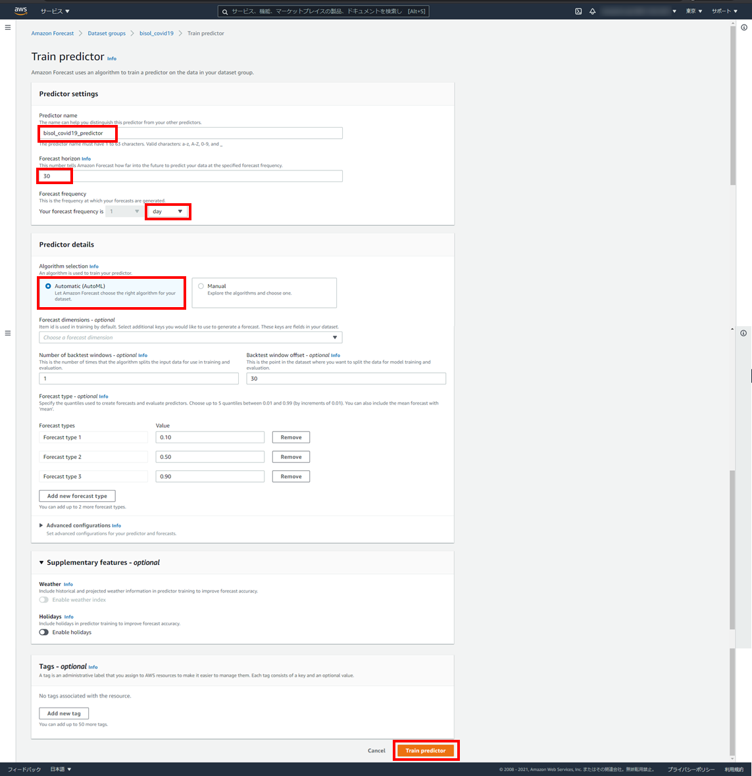Click the page vertical scrollbar
This screenshot has width=752, height=776.
coord(733,105)
